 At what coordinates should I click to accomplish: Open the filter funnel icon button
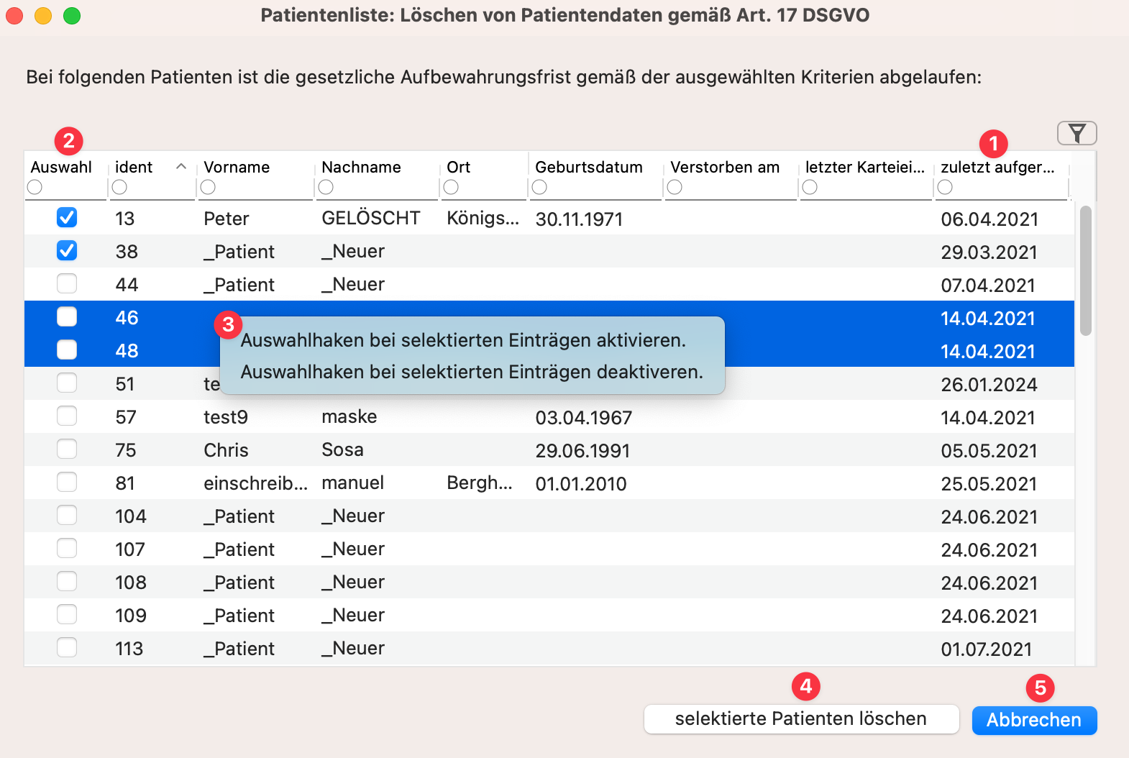pyautogui.click(x=1077, y=133)
